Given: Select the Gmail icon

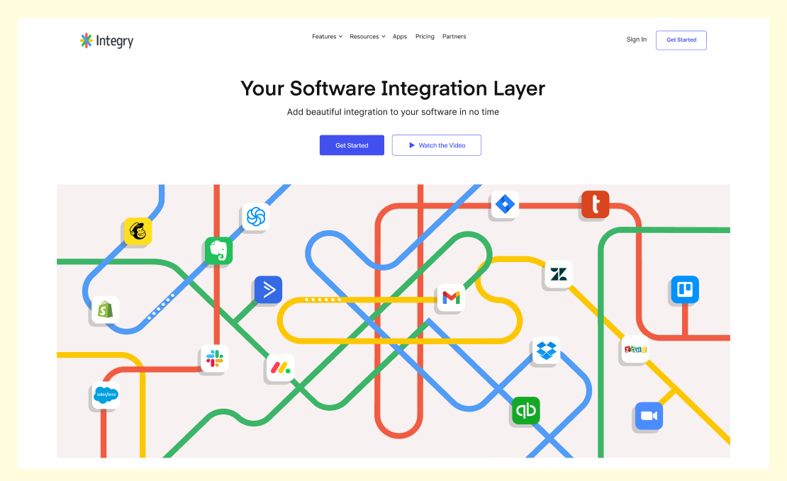Looking at the screenshot, I should click(451, 298).
